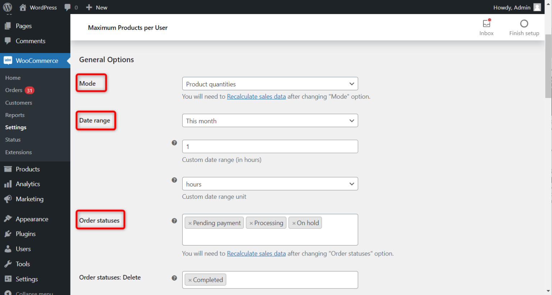Open the WooCommerce Inbox icon
The height and width of the screenshot is (295, 552).
point(486,23)
